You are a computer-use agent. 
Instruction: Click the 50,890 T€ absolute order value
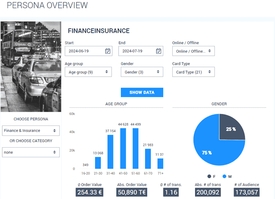pyautogui.click(x=132, y=192)
